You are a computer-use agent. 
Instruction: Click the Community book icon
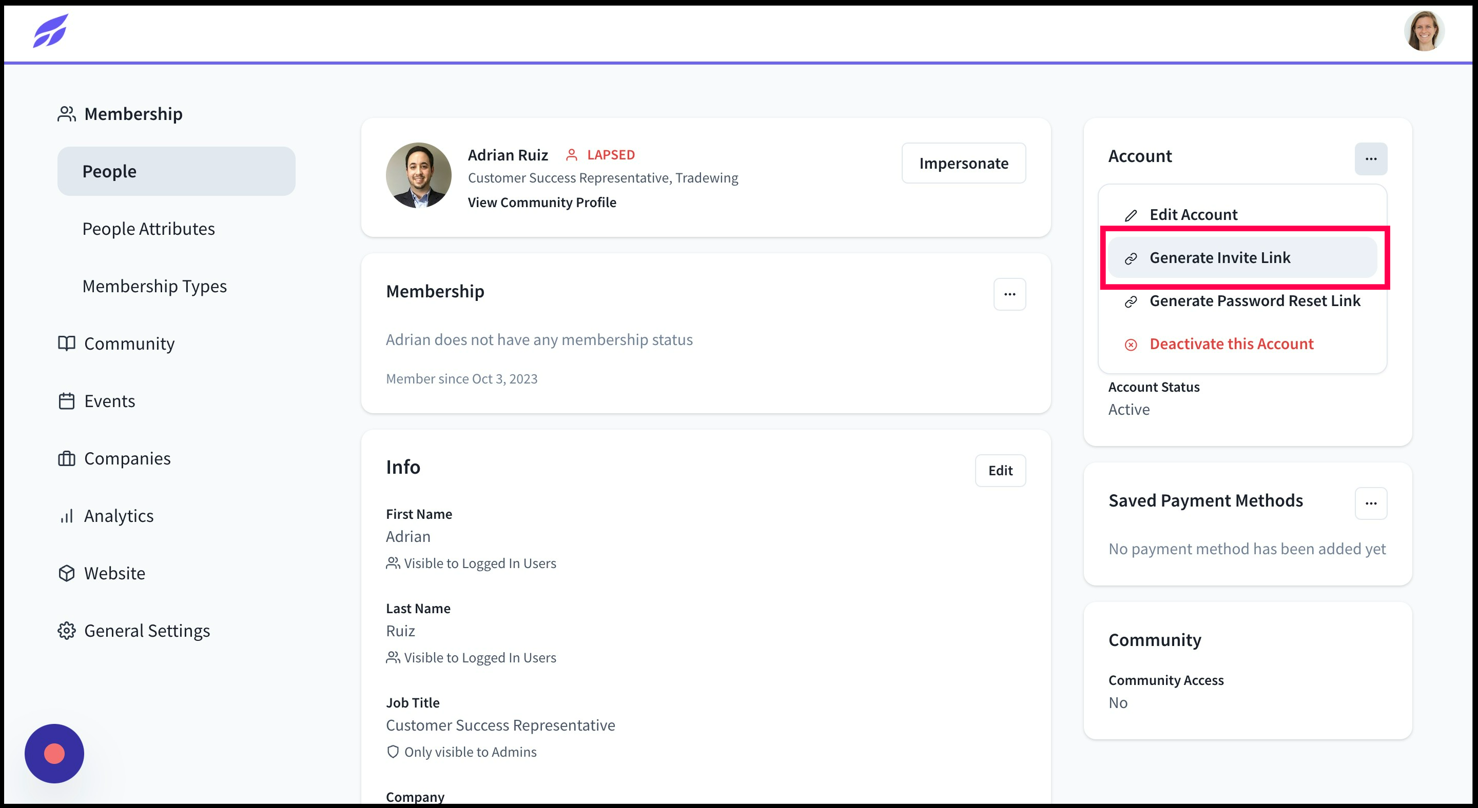[x=67, y=344]
